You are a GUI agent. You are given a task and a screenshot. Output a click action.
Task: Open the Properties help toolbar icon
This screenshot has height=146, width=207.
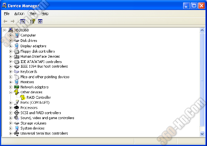point(33,22)
